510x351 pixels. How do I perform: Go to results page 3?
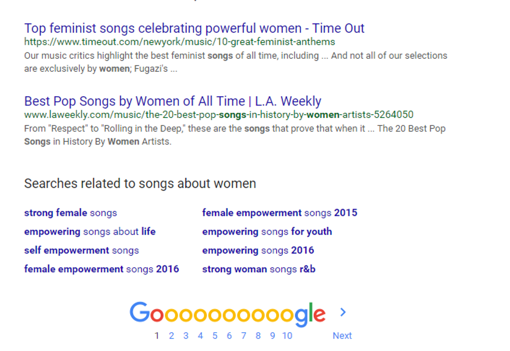[x=186, y=336]
